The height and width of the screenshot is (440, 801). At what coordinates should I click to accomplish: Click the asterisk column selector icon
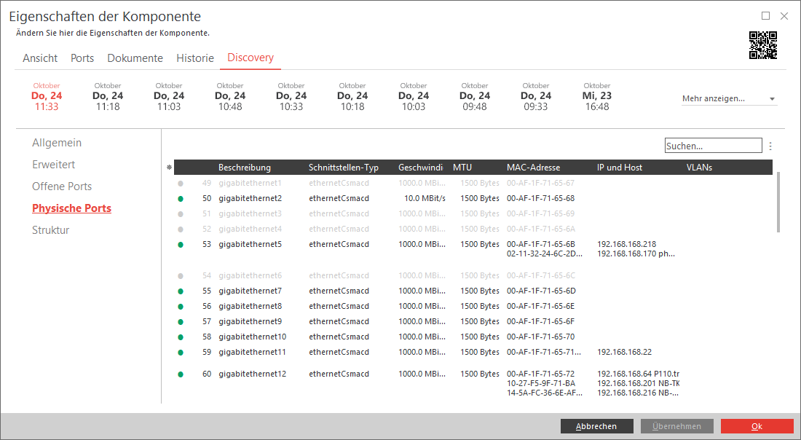pyautogui.click(x=169, y=168)
